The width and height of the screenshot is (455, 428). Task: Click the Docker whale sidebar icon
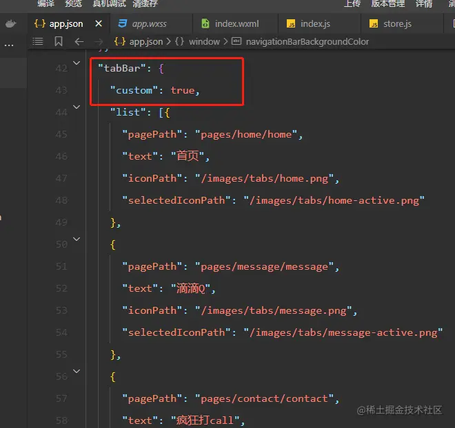[11, 23]
